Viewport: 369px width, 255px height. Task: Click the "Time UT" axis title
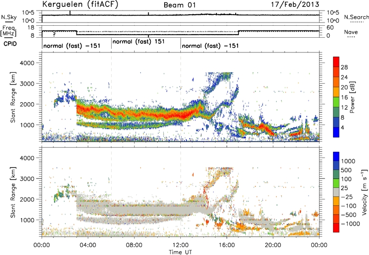[x=180, y=252]
